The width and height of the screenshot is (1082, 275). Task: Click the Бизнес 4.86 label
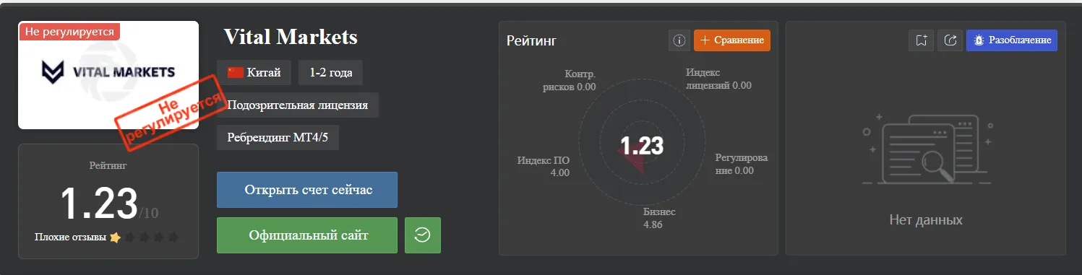659,218
